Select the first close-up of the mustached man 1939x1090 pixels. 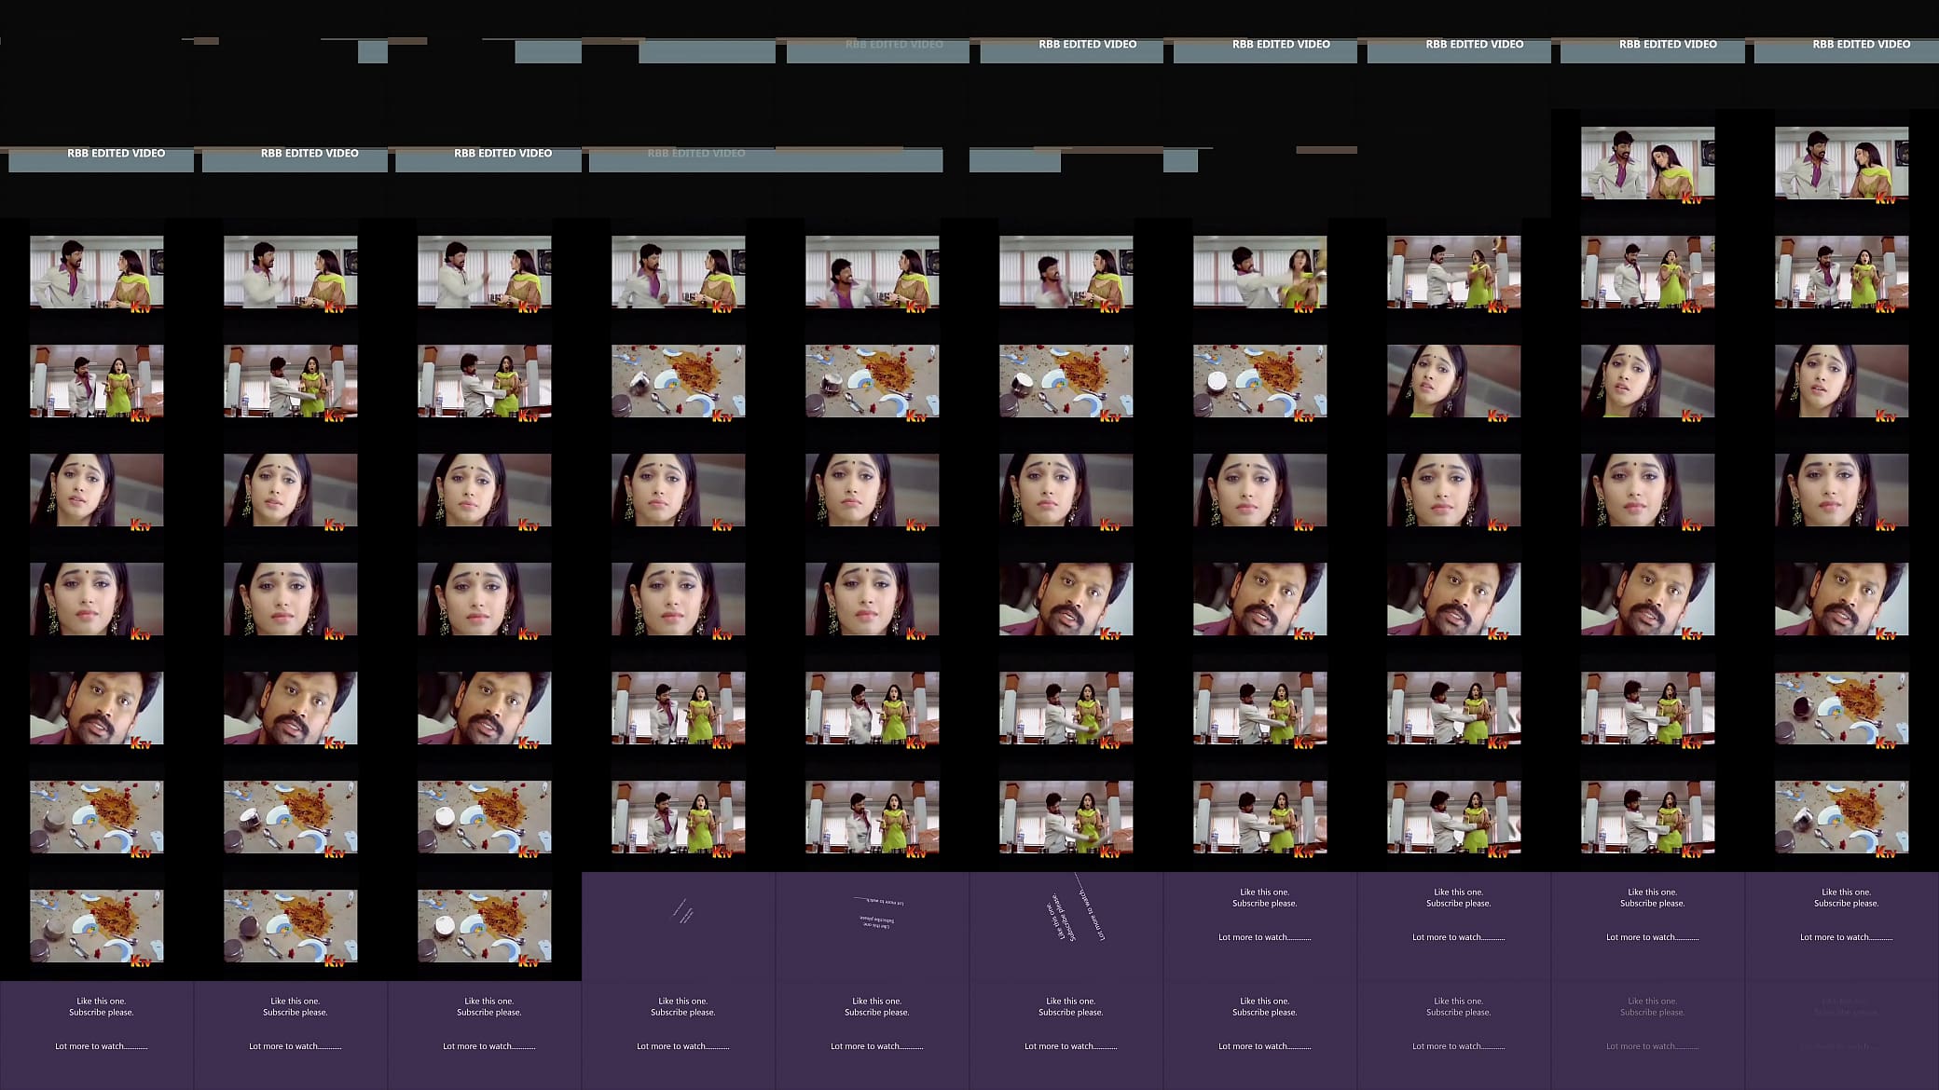tap(1066, 599)
